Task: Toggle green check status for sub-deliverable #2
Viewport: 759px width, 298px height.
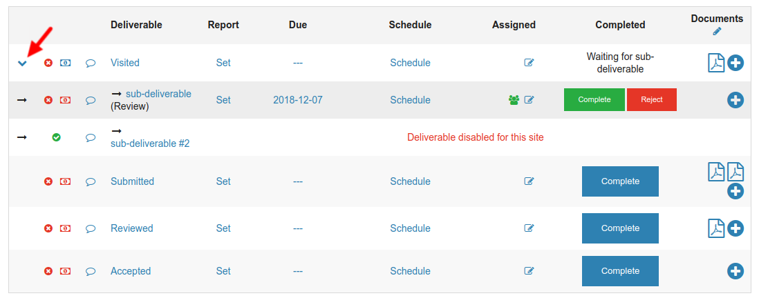Action: [x=57, y=137]
